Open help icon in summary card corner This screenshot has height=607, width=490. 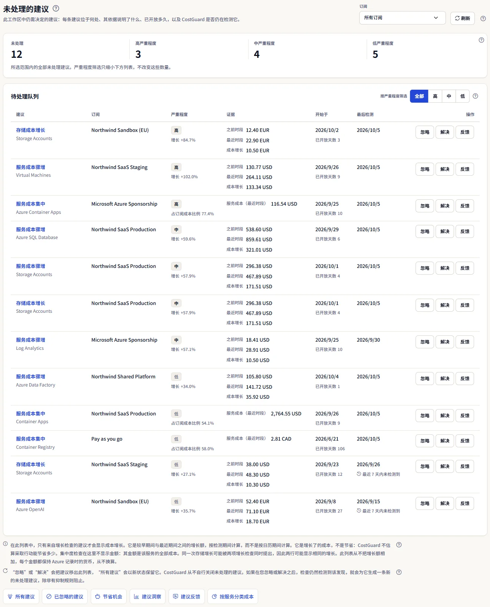tap(481, 40)
